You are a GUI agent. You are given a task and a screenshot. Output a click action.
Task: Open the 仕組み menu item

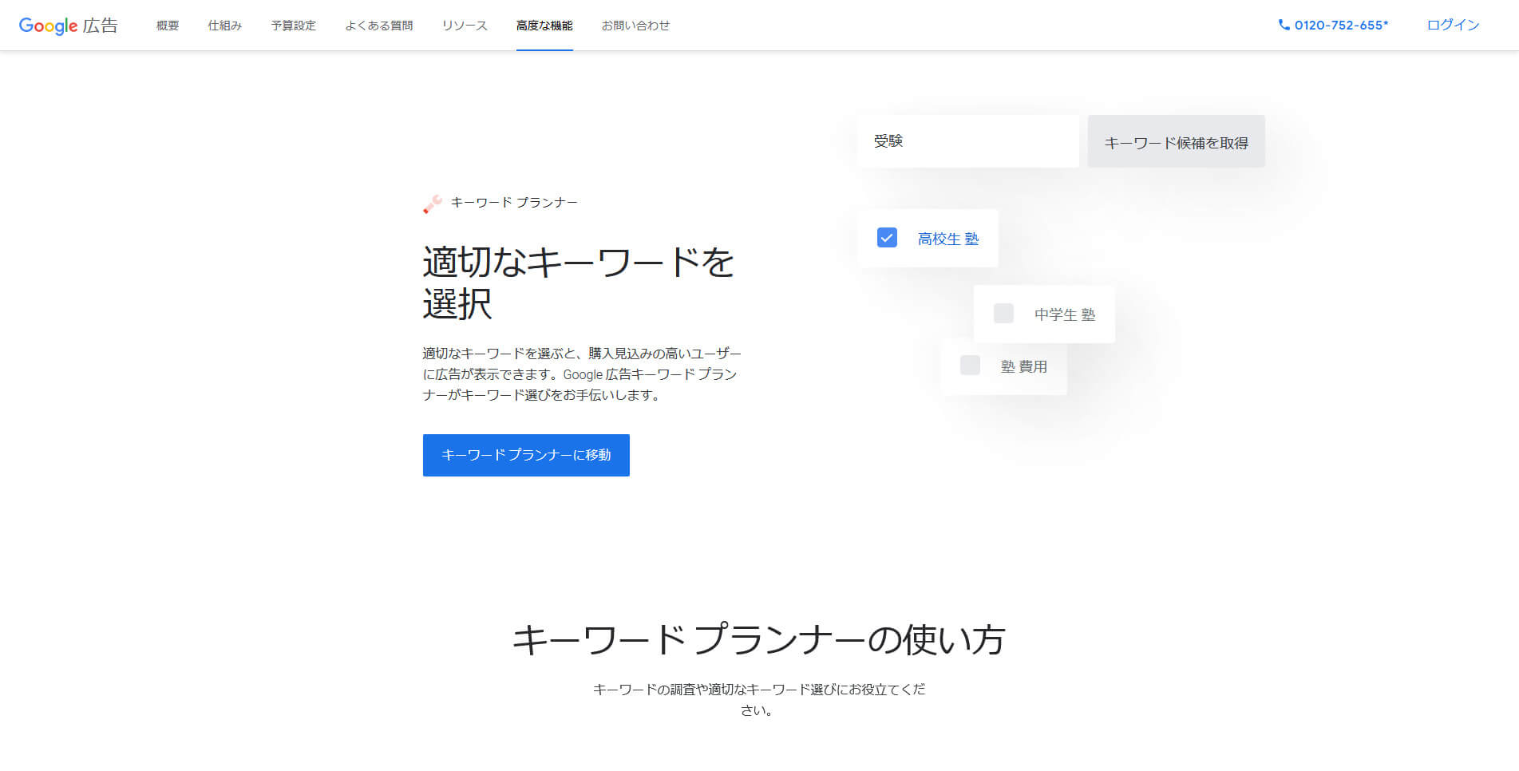tap(224, 26)
